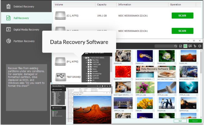Select the Demo folder in tree
Viewport: 204px width, 125px height.
pos(94,69)
